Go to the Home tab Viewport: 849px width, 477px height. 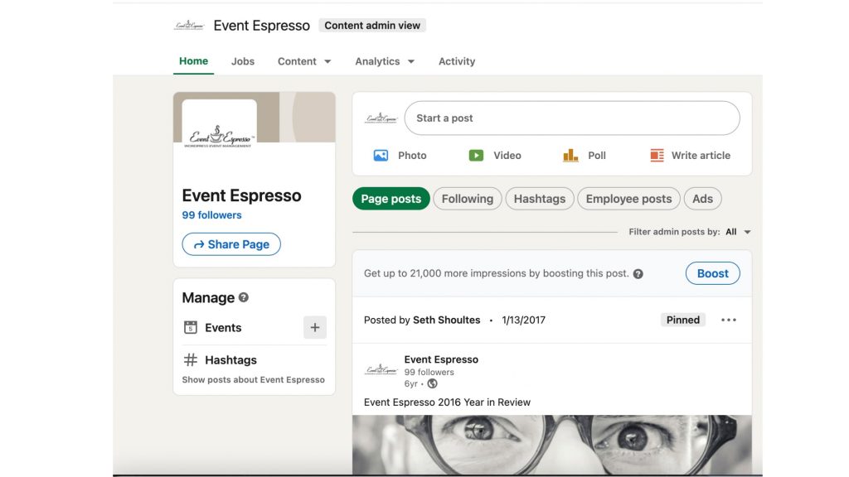193,61
